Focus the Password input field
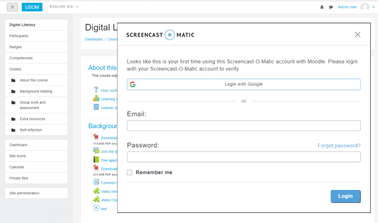The height and width of the screenshot is (223, 379). [x=244, y=157]
